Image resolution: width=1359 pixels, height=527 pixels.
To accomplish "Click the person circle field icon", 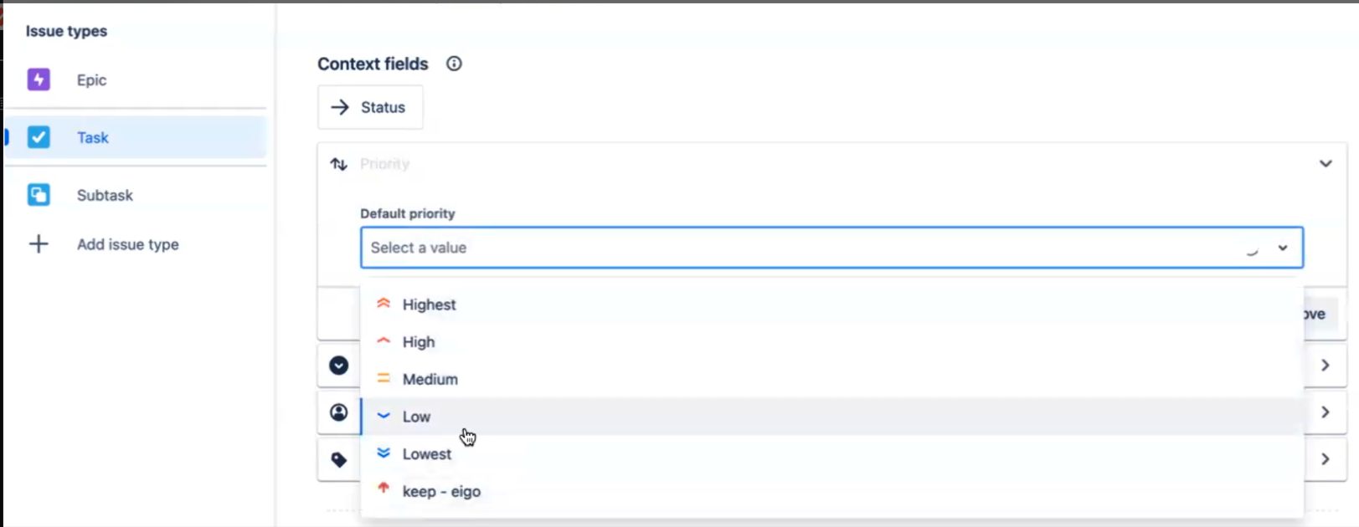I will [x=338, y=412].
